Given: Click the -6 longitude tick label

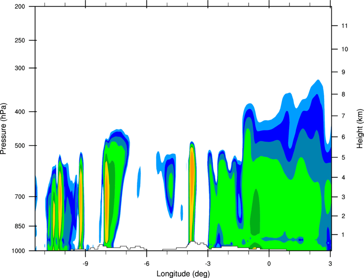Looking at the screenshot, I should click(x=146, y=263).
